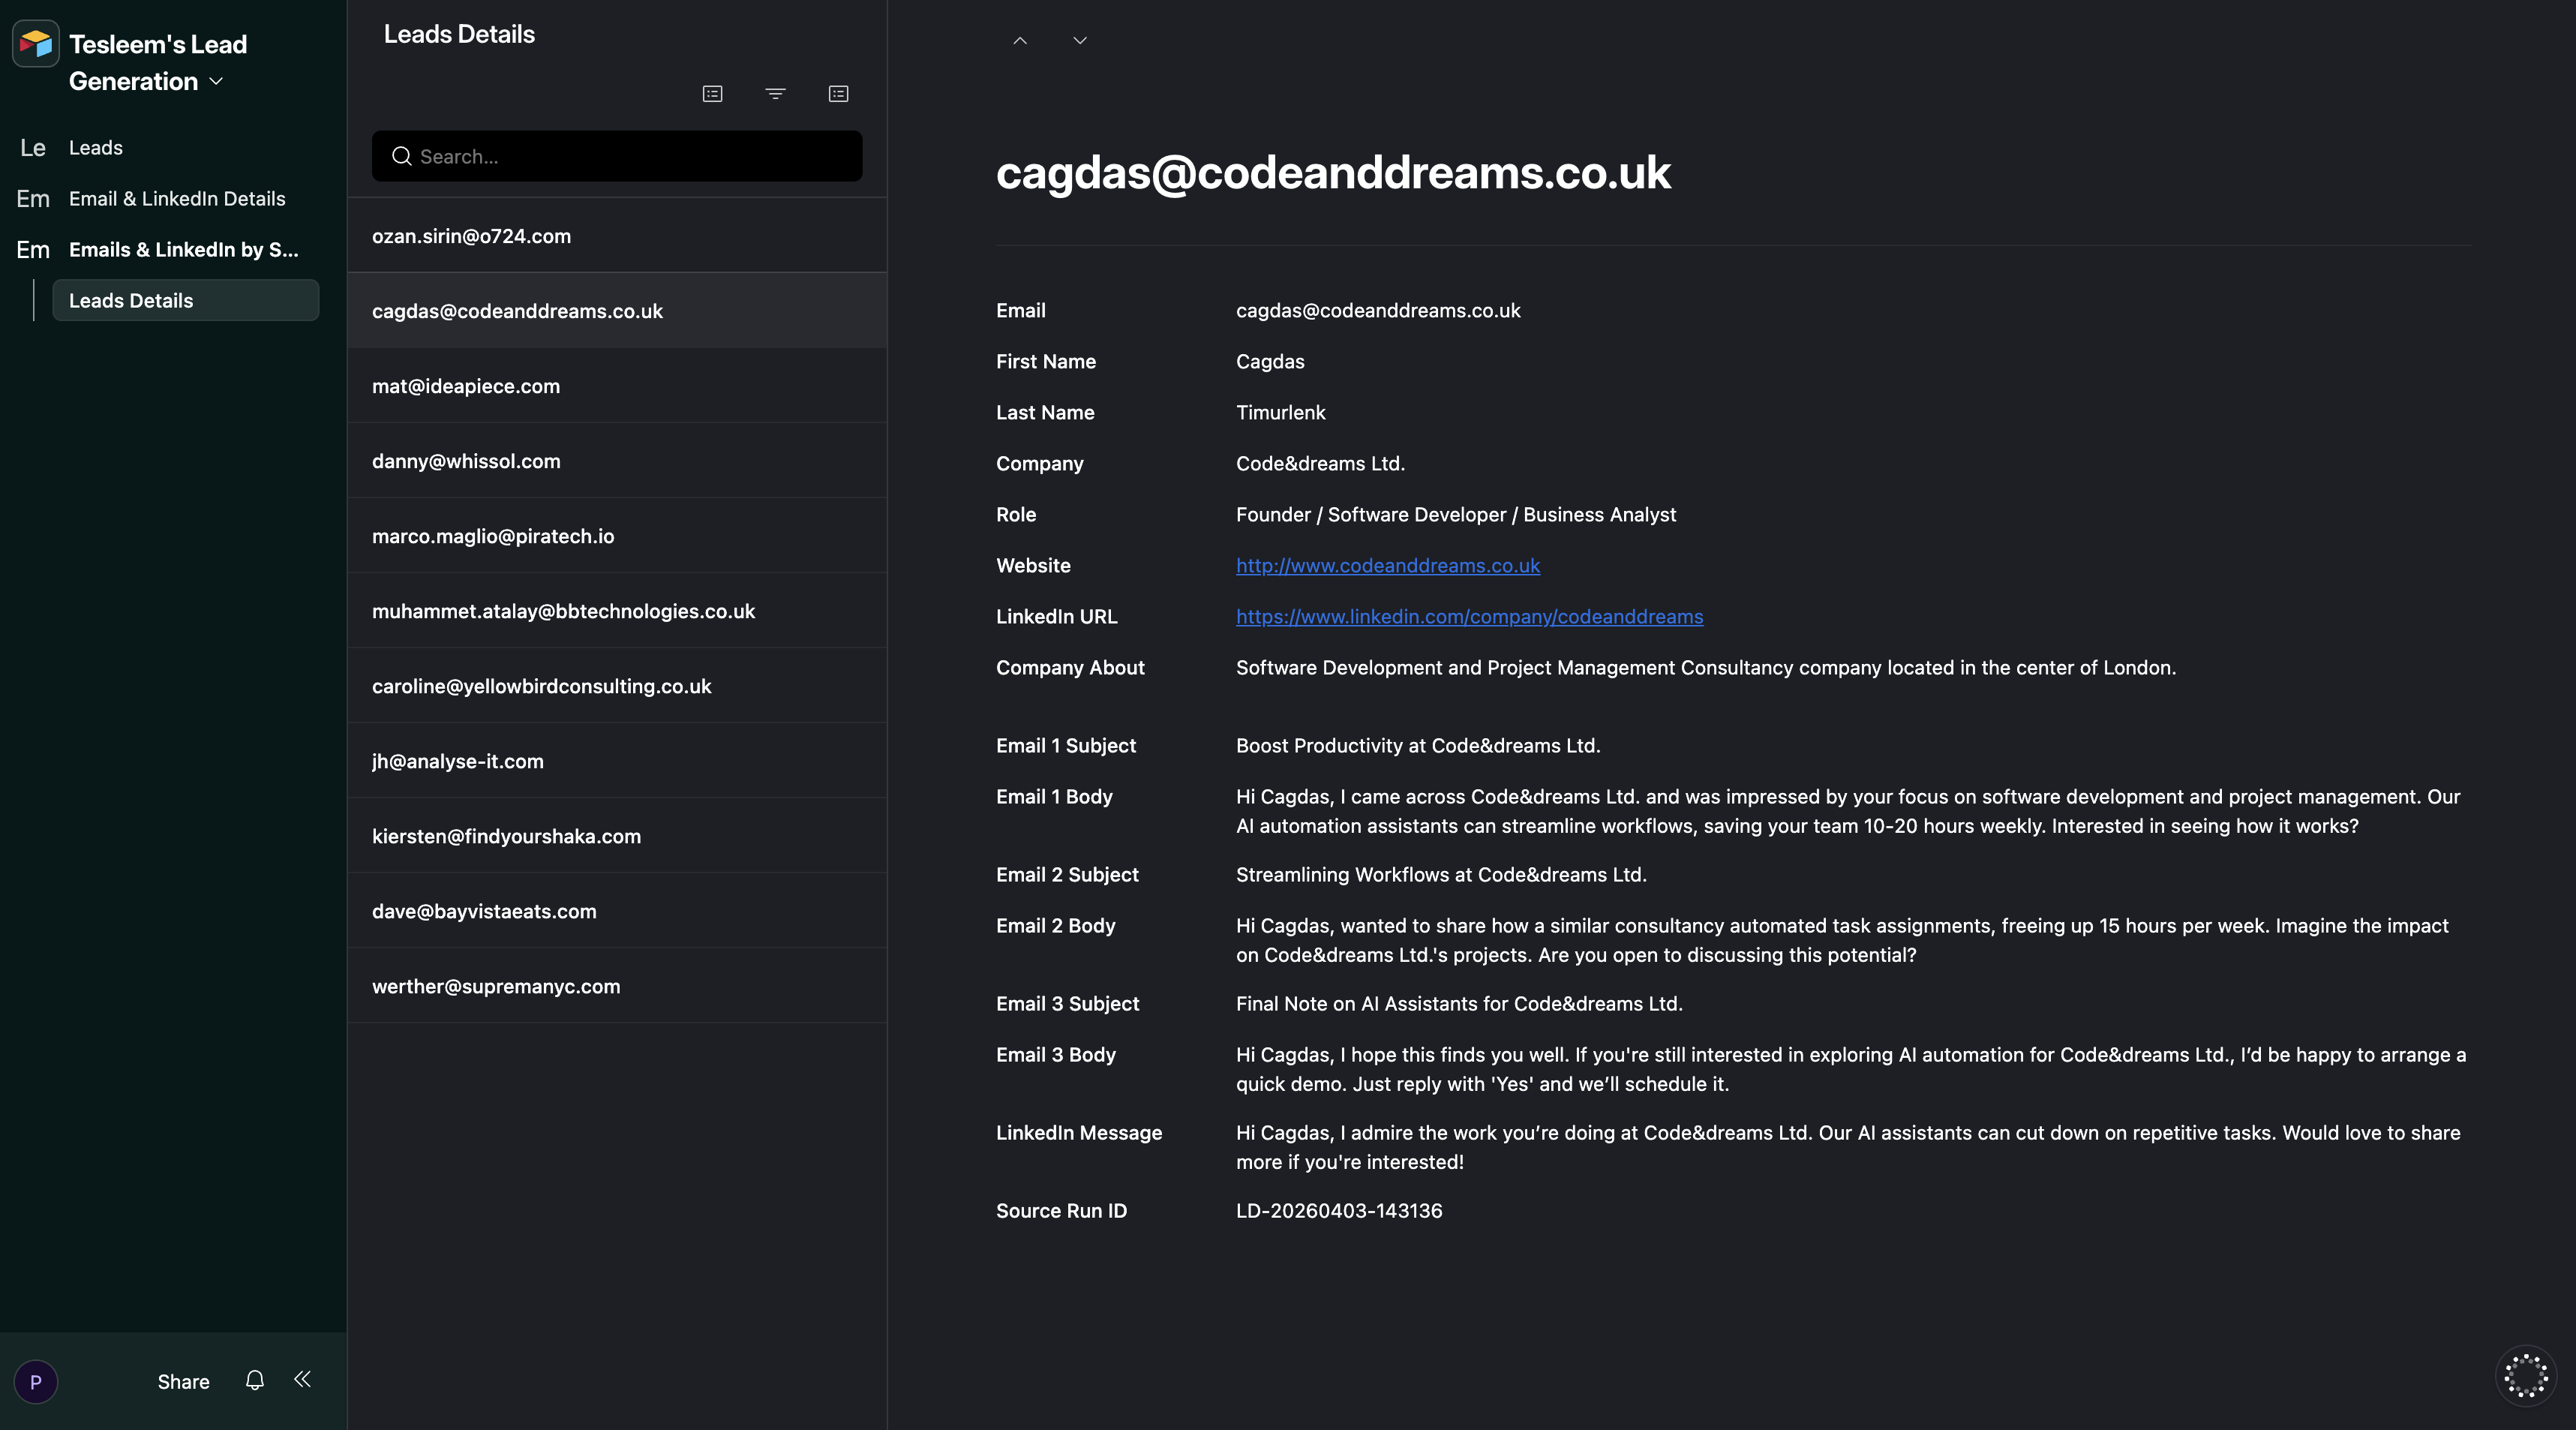Click the First Name value Cagdas
Viewport: 2576px width, 1430px height.
pos(1270,362)
